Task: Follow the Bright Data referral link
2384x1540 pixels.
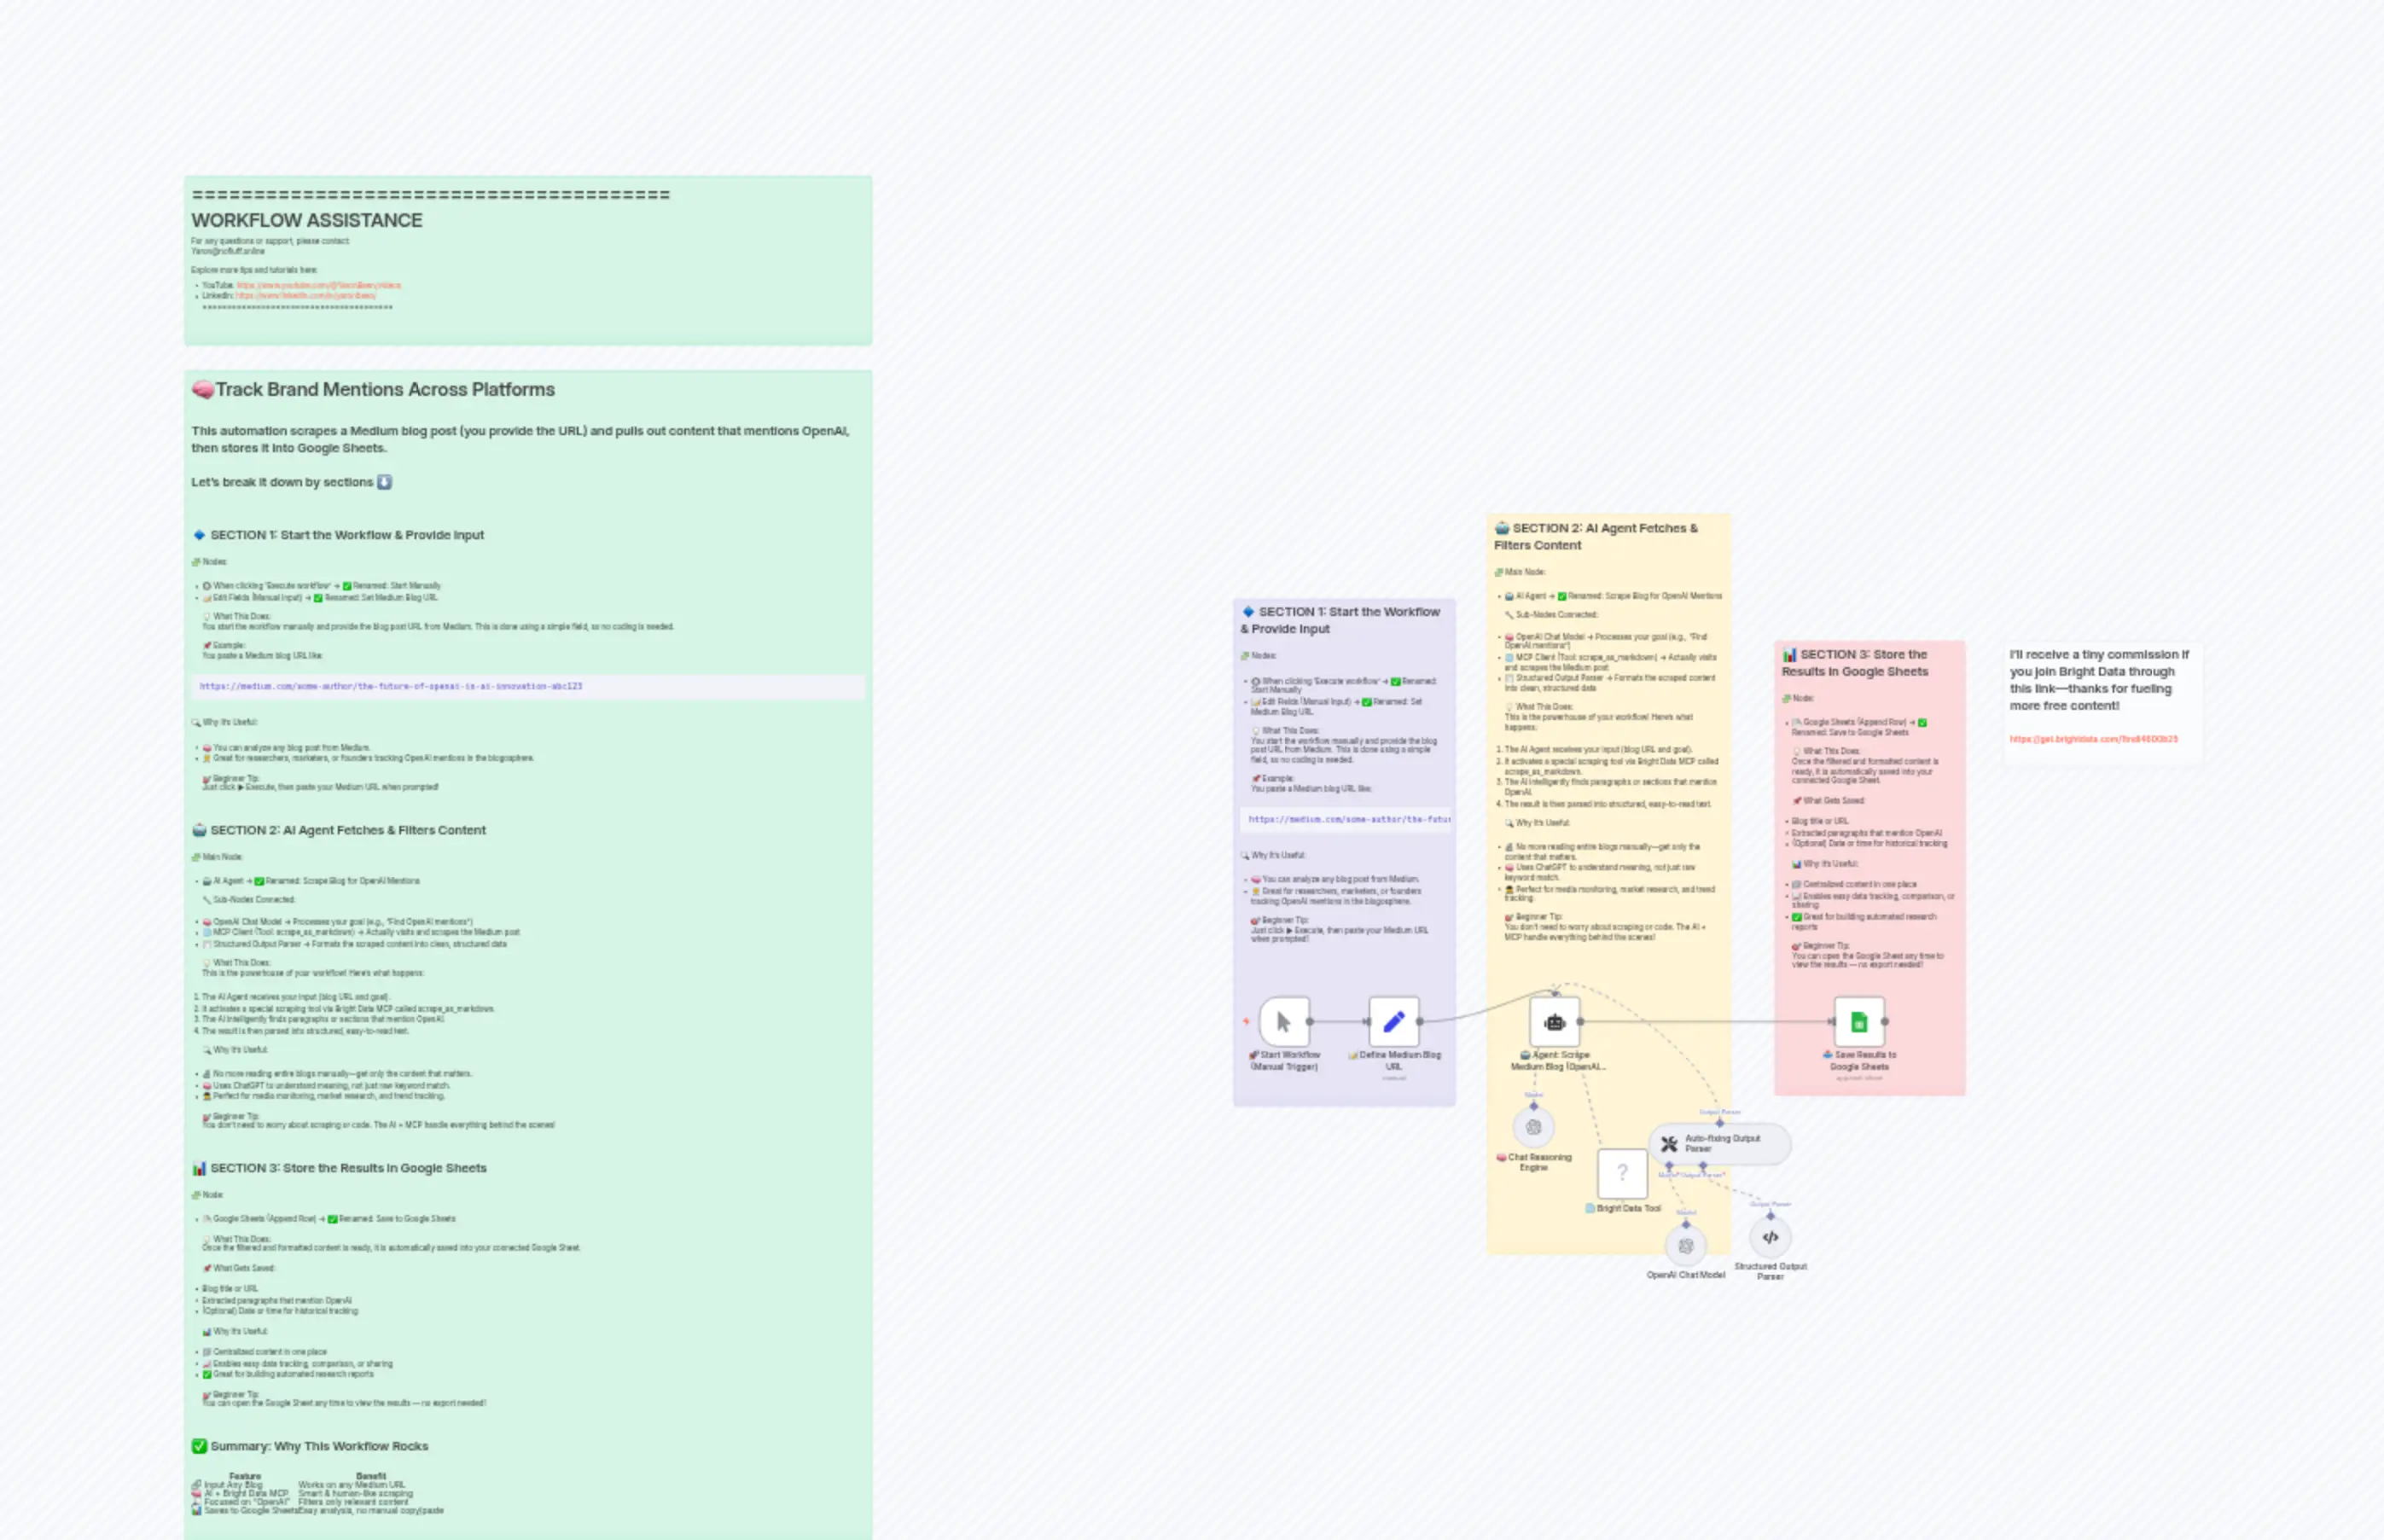Action: [2093, 739]
